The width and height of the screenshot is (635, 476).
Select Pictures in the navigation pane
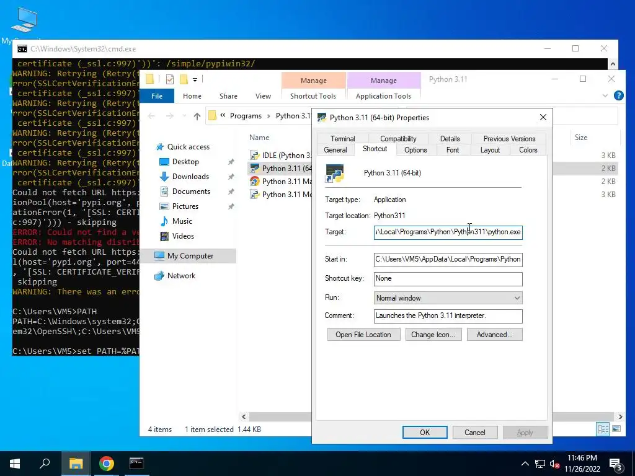coord(185,206)
